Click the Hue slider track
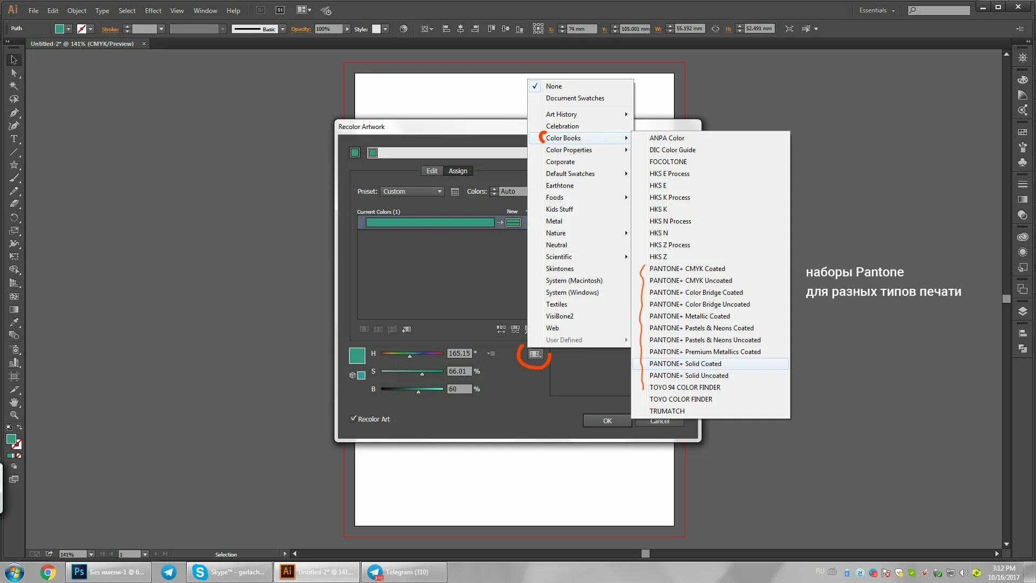 tap(411, 354)
